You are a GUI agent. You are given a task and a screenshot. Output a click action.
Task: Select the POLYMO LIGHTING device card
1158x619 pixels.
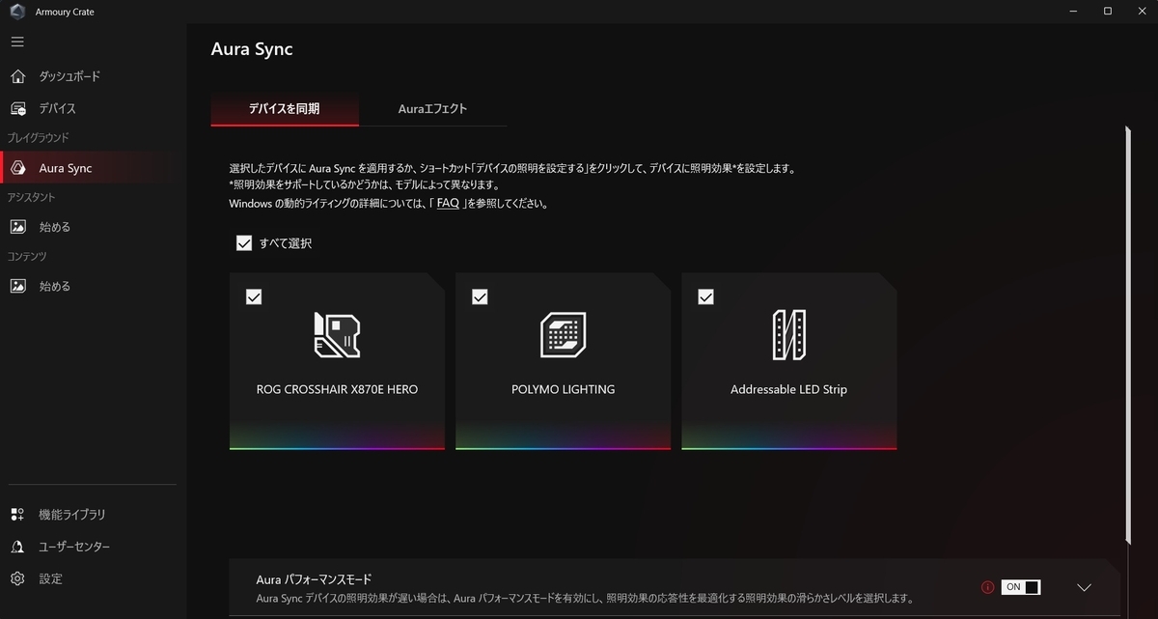coord(563,361)
